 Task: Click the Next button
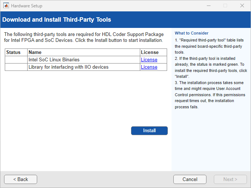pyautogui.click(x=230, y=179)
